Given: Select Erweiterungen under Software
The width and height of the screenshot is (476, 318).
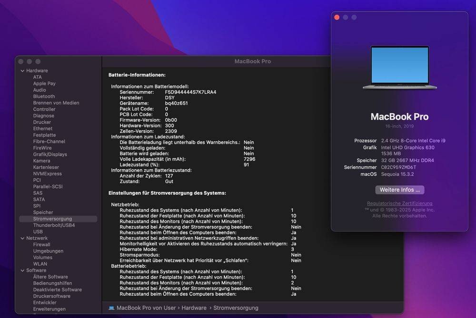Looking at the screenshot, I should pyautogui.click(x=49, y=309).
